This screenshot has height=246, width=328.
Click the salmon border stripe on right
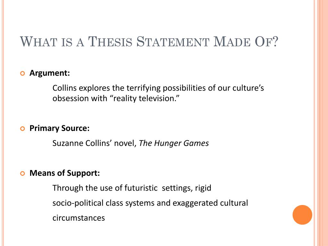[321, 123]
